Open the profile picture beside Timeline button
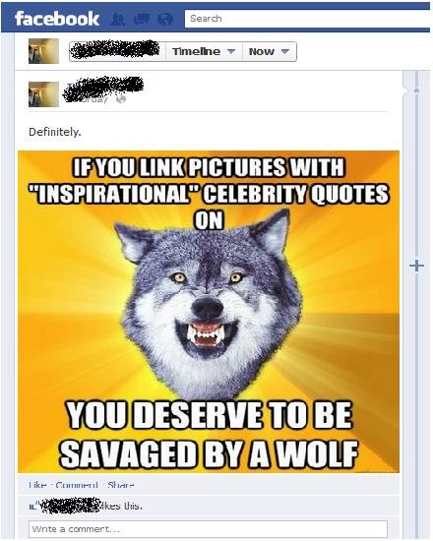The height and width of the screenshot is (541, 433). click(x=43, y=51)
